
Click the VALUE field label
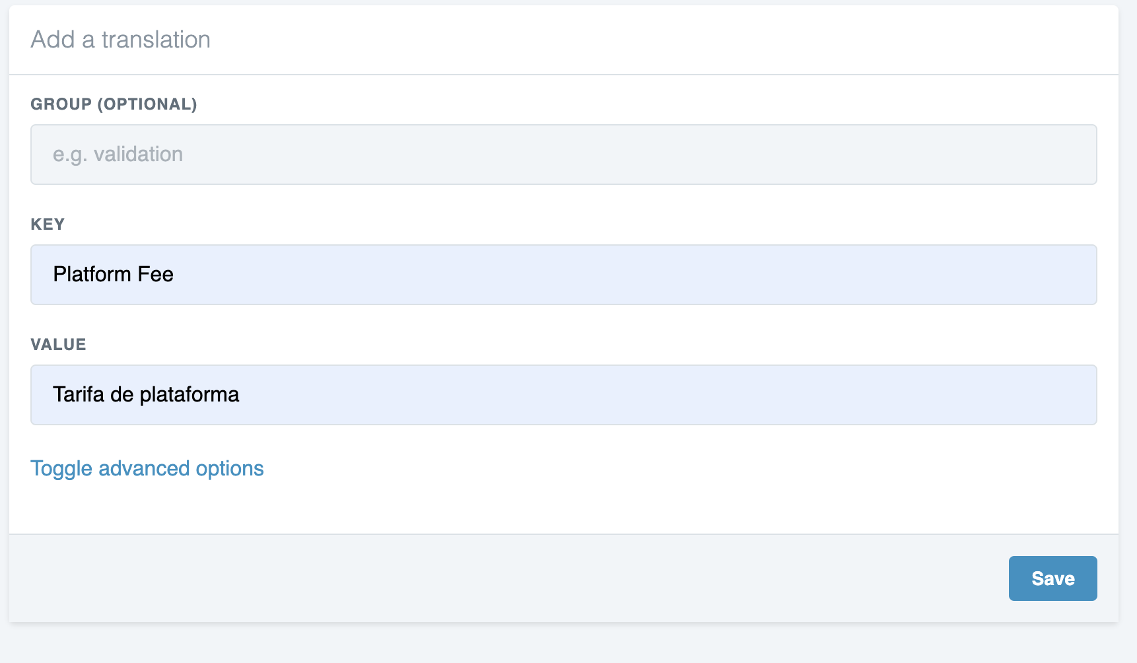click(x=58, y=345)
